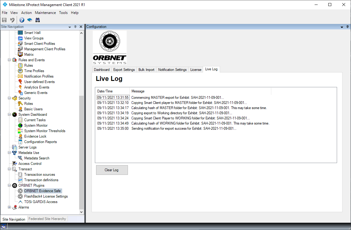
Task: Open the Help menu
Action: coord(75,13)
